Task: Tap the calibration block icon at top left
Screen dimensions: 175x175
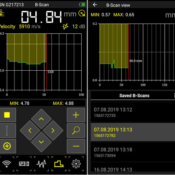Action: [x=2, y=13]
